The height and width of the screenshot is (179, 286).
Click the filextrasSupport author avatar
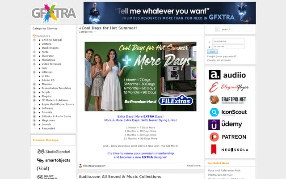(80, 166)
